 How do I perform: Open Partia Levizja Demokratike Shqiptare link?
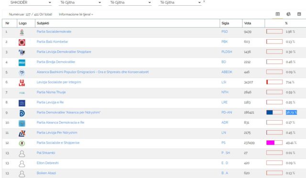[64, 52]
